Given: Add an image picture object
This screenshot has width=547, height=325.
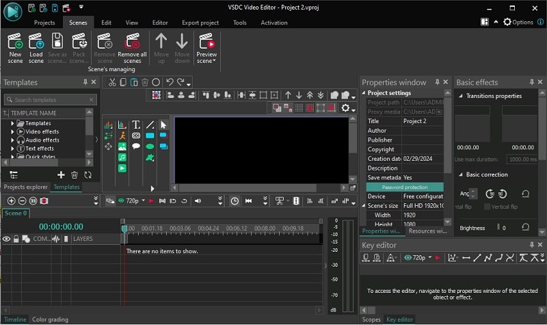Looking at the screenshot, I should click(x=122, y=146).
